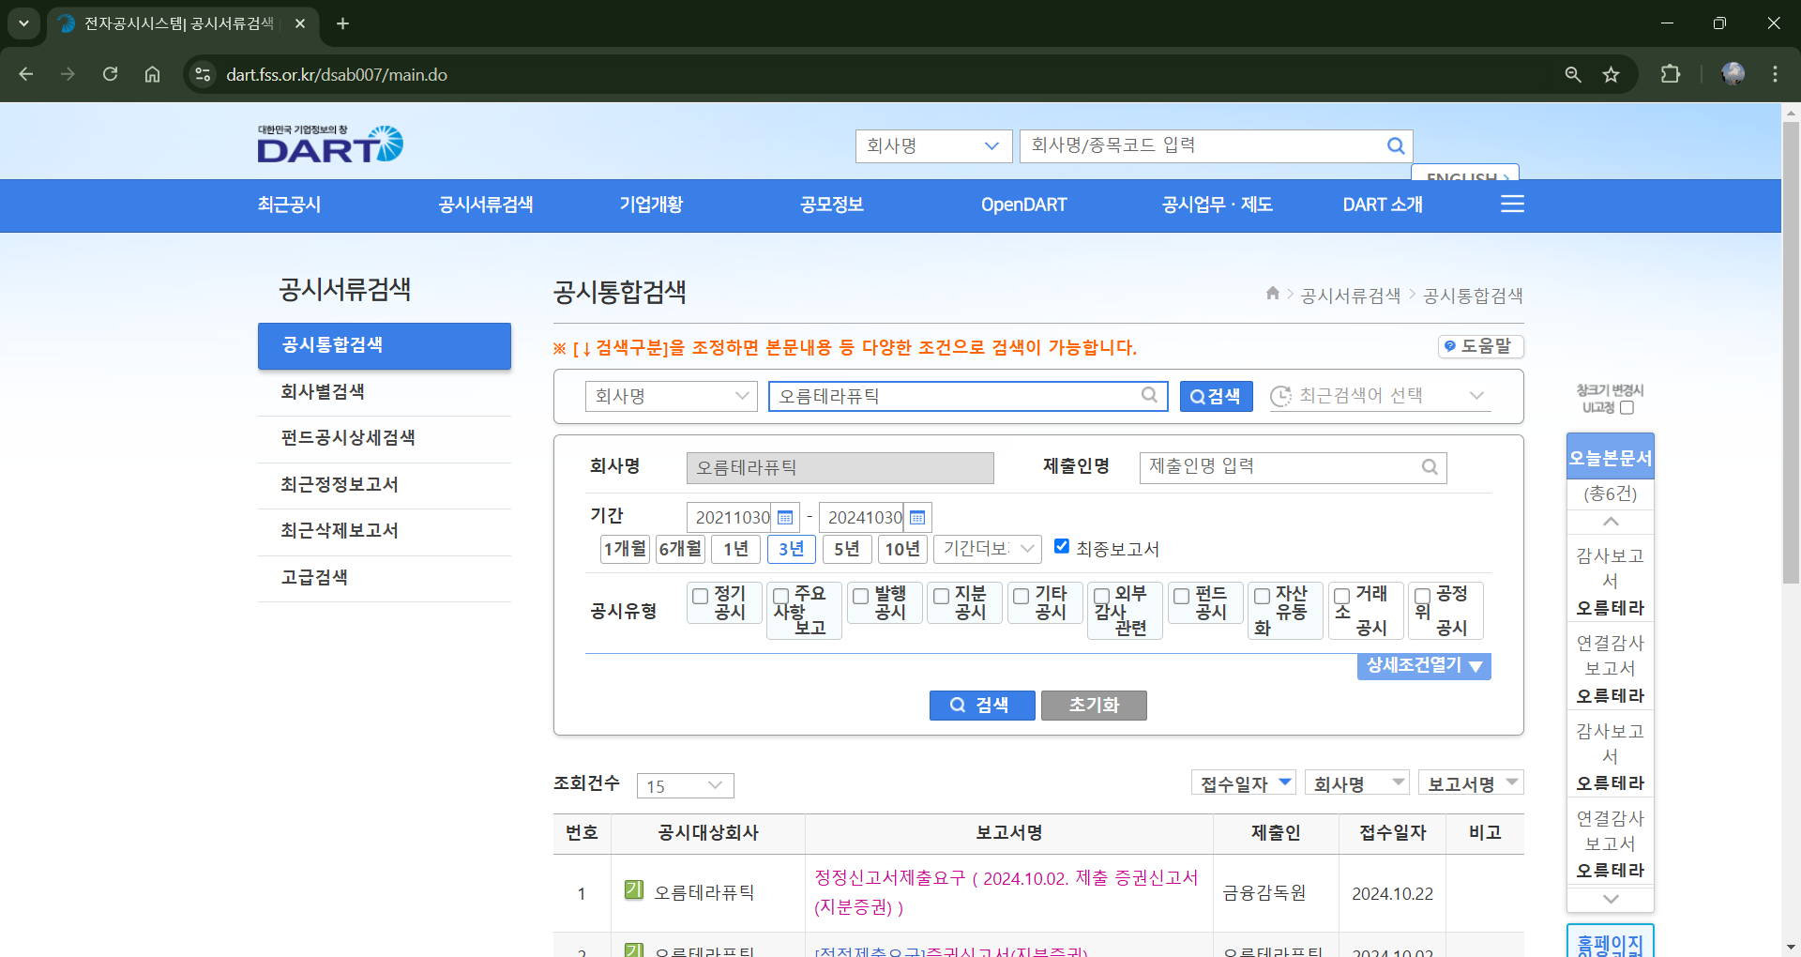The image size is (1801, 957).
Task: Click the home icon in breadcrumb
Action: point(1273,294)
